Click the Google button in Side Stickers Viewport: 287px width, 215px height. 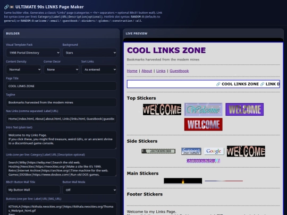coord(214,151)
